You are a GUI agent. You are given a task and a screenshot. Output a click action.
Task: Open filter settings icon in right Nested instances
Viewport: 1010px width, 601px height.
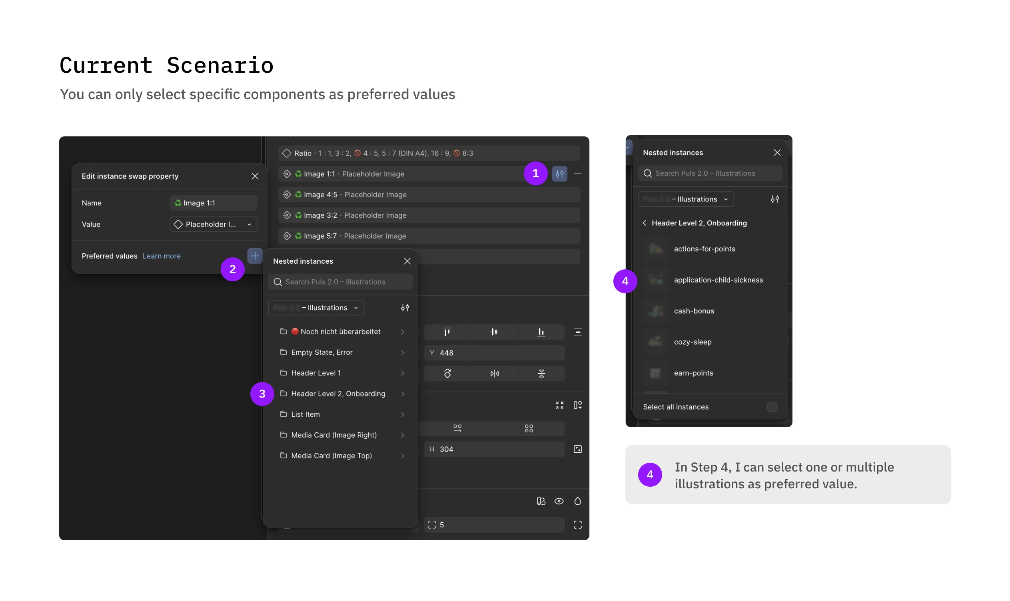point(774,199)
